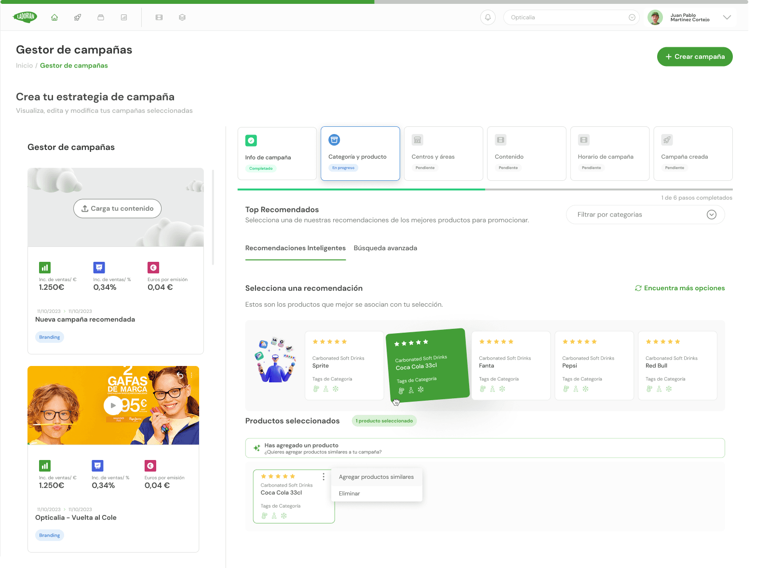This screenshot has width=769, height=568.
Task: Select the Categoría y producto step
Action: 360,153
